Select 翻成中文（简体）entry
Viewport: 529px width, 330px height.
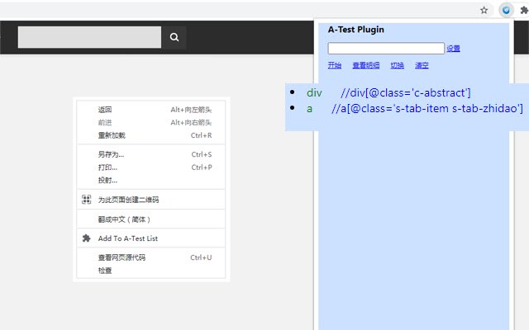150,219
